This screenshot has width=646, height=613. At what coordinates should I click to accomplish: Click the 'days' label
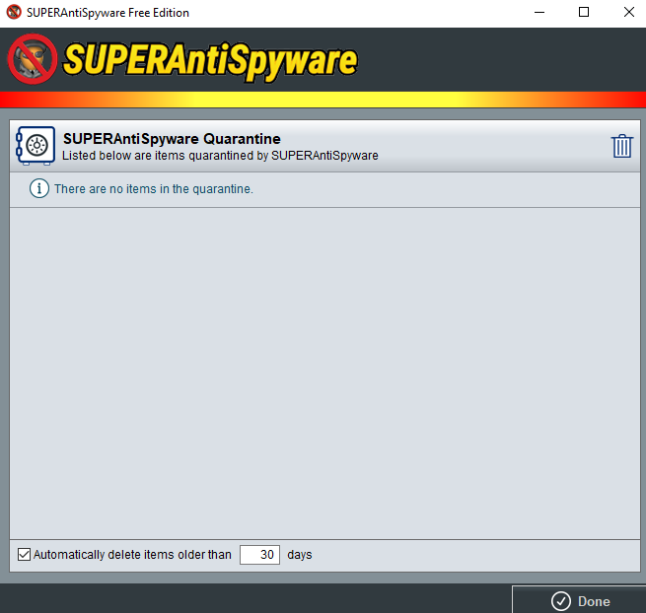[x=300, y=555]
